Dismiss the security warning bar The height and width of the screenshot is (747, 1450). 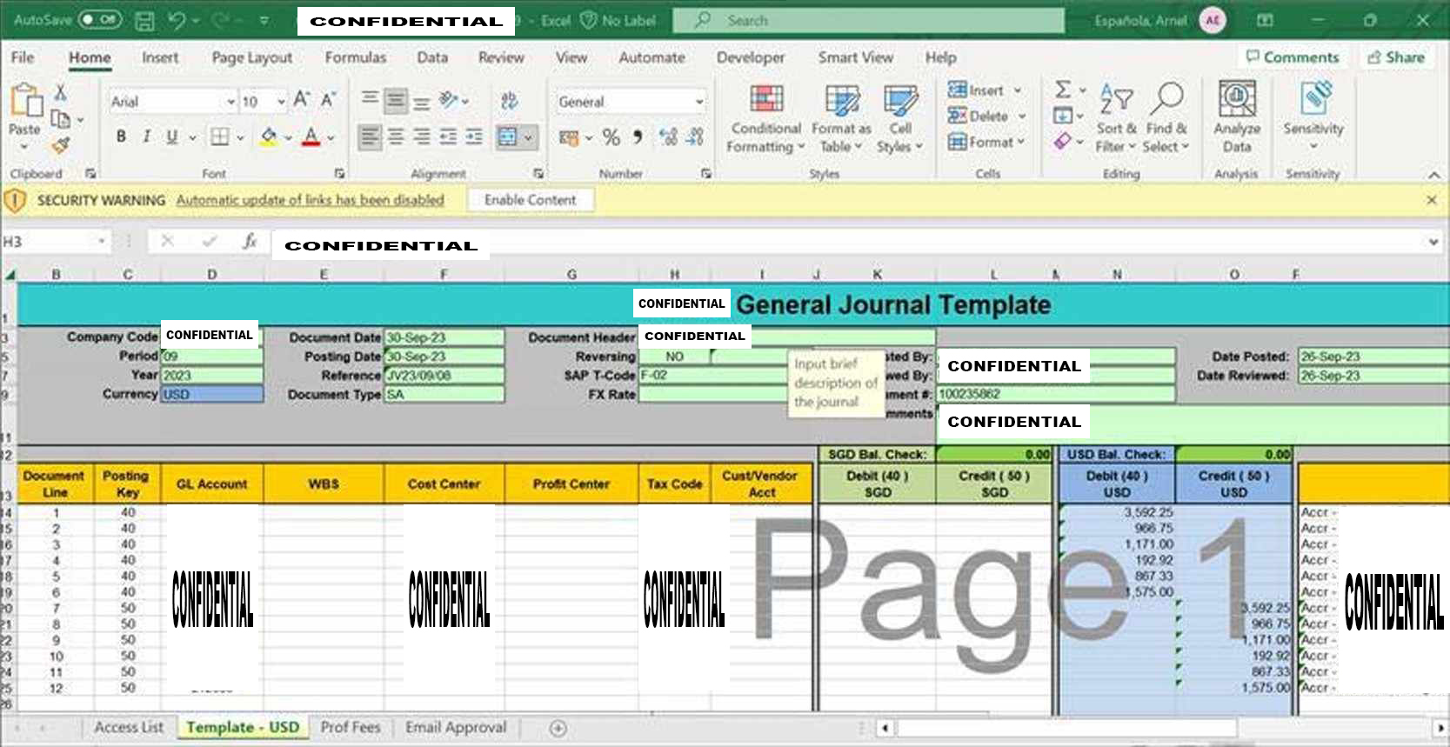[x=1432, y=200]
